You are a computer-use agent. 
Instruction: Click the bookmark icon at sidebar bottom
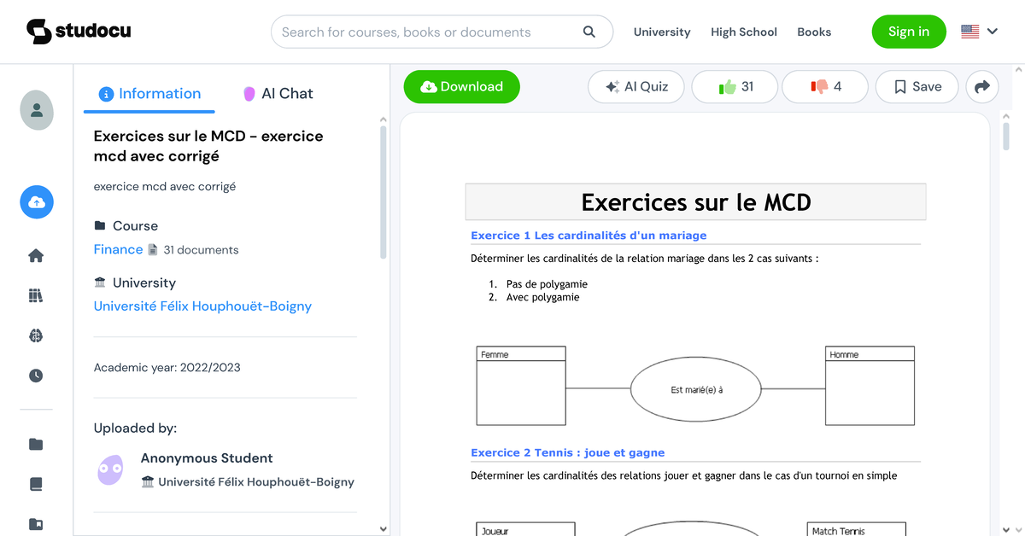(x=36, y=524)
